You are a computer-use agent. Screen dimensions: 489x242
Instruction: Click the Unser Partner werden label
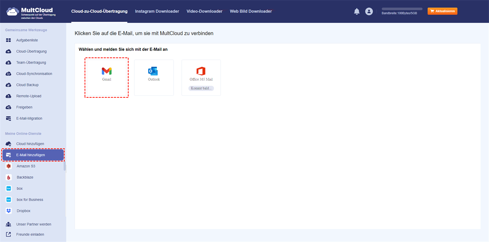[34, 224]
